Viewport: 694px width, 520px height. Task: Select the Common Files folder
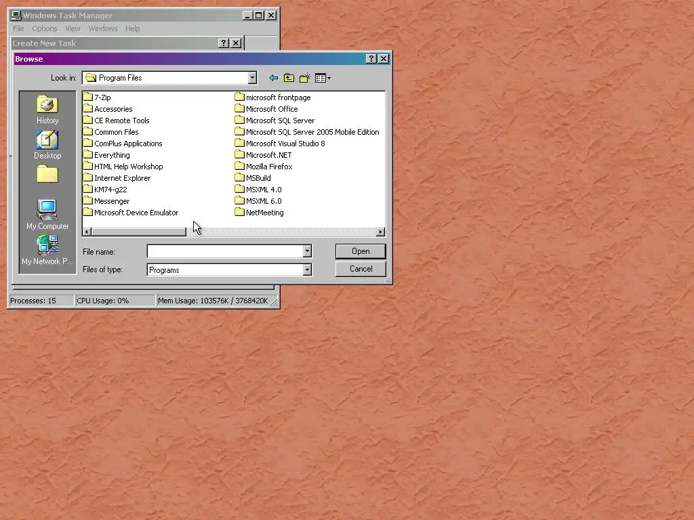[x=111, y=132]
